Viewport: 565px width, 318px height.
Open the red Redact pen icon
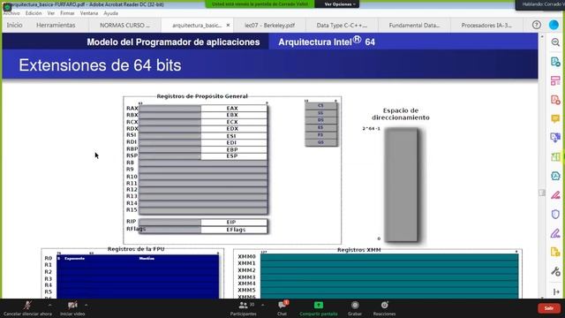pos(555,195)
